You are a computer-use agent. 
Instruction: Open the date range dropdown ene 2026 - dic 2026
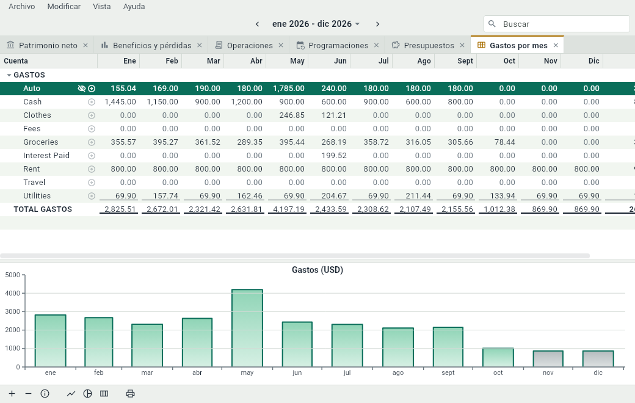(x=316, y=24)
